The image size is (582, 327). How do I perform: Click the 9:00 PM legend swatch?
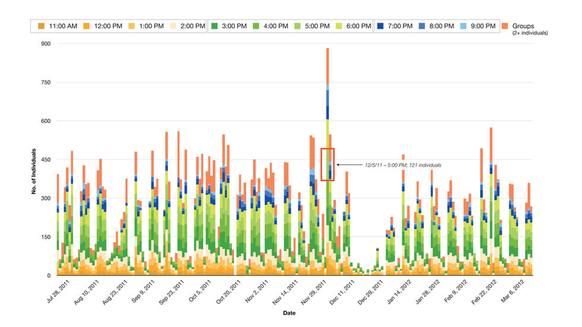point(463,26)
